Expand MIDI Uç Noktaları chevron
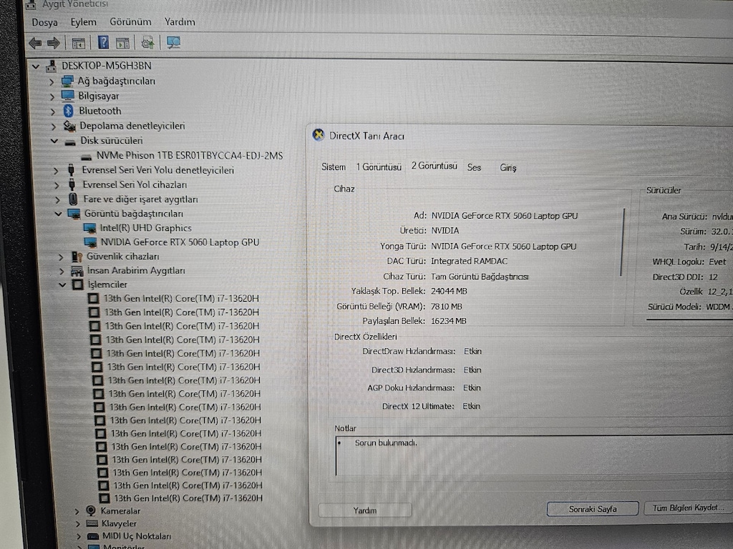The width and height of the screenshot is (733, 549). [x=79, y=536]
